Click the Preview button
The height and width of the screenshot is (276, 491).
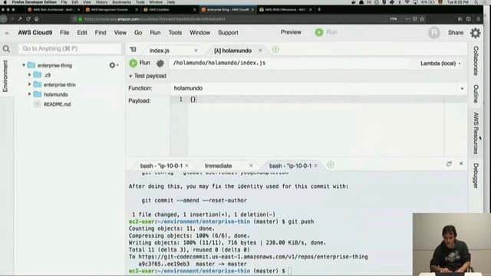291,32
